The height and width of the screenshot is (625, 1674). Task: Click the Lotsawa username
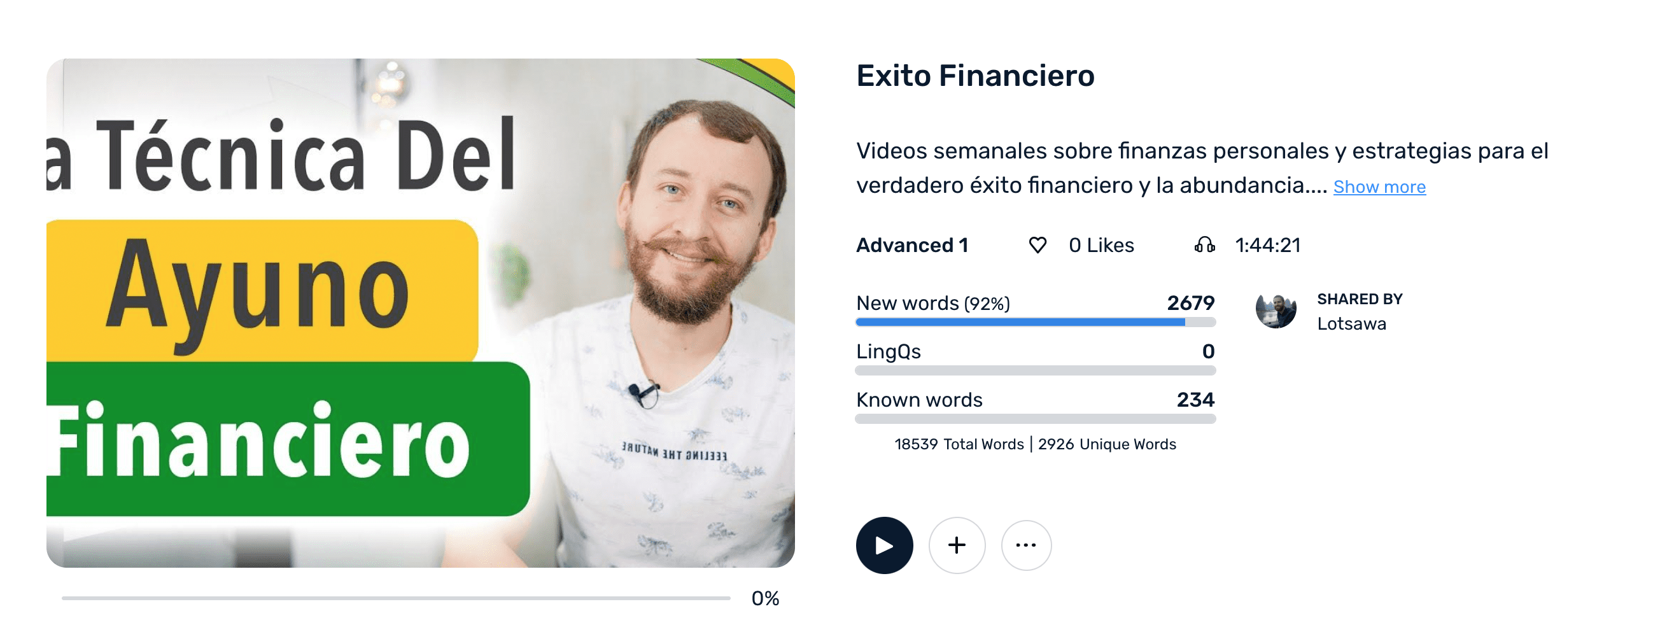click(1351, 323)
